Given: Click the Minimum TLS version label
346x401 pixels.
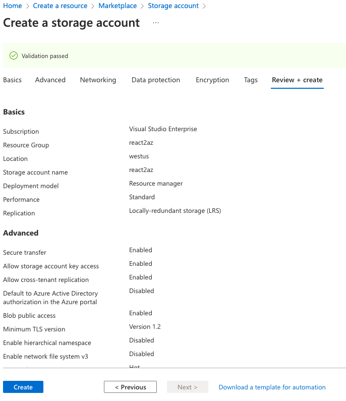Looking at the screenshot, I should coord(34,329).
